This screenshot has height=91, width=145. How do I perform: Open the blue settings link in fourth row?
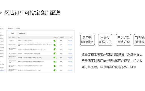coord(70,53)
